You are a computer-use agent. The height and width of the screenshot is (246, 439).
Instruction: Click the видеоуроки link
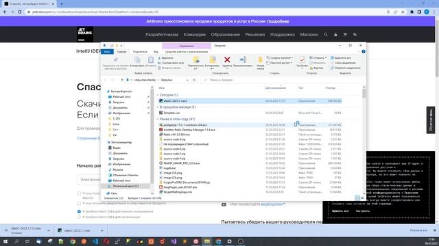(x=272, y=204)
